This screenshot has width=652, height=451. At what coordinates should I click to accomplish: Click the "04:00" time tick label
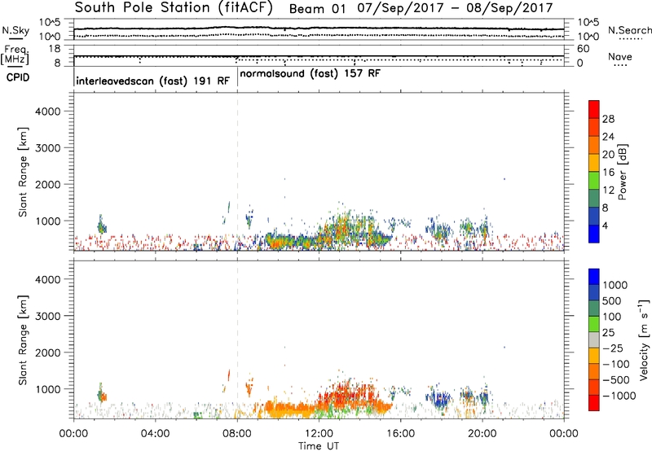pyautogui.click(x=155, y=434)
